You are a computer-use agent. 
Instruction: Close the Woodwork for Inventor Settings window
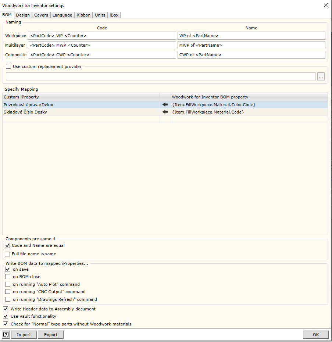pyautogui.click(x=325, y=5)
